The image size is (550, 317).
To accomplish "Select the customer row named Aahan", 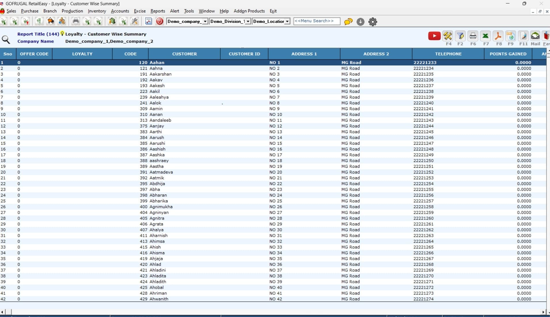I will click(x=273, y=63).
